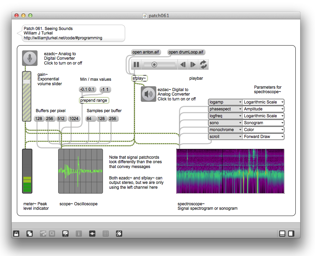Screen dimensions: 315x256
Task: Open the Amplitude phasespect dropdown
Action: (x=263, y=109)
